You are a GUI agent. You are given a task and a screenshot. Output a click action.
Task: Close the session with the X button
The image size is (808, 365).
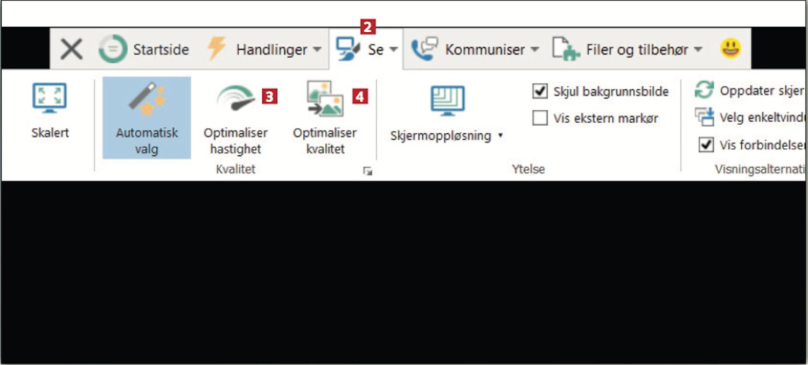[x=71, y=49]
